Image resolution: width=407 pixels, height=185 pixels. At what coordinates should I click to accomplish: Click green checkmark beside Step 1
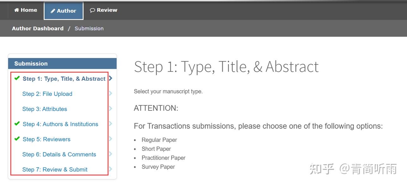17,78
